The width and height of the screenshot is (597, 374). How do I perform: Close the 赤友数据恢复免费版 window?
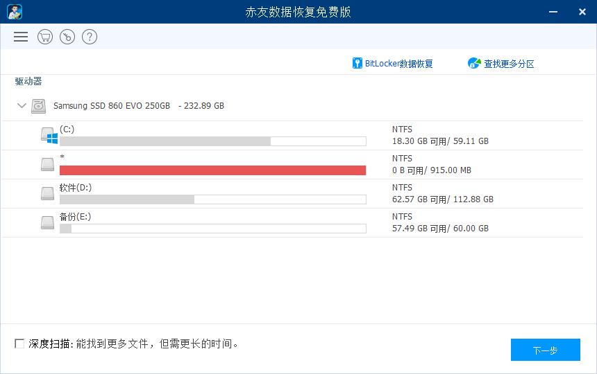click(x=582, y=12)
